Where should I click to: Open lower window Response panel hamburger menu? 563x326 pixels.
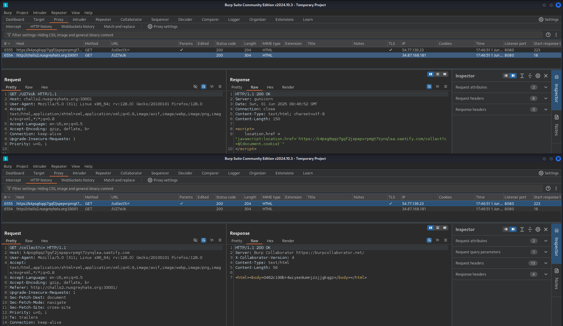pos(446,240)
